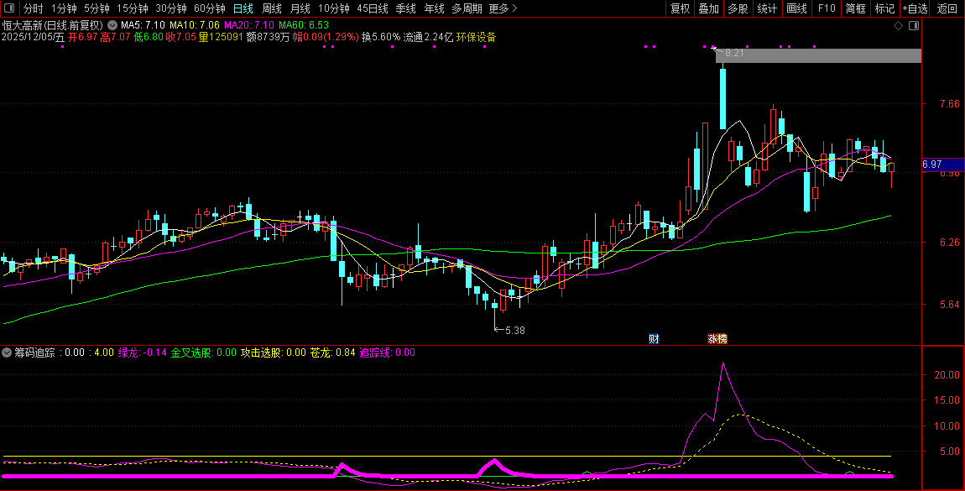Switch to the 年线 period tab

[x=434, y=8]
